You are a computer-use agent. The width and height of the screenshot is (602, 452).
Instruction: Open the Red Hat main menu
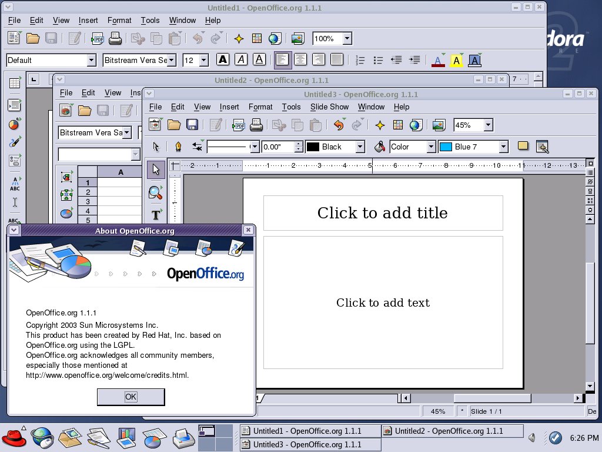pos(14,437)
